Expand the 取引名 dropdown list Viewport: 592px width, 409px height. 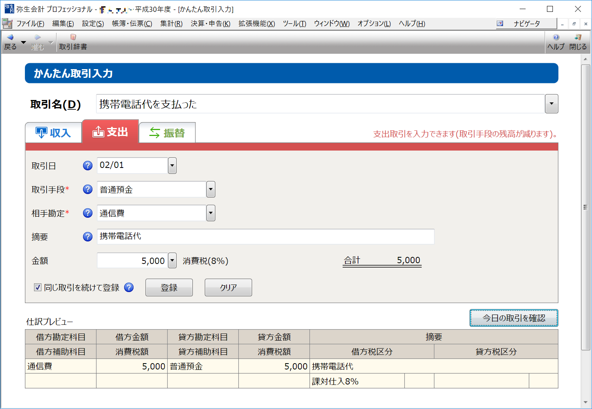pyautogui.click(x=551, y=104)
